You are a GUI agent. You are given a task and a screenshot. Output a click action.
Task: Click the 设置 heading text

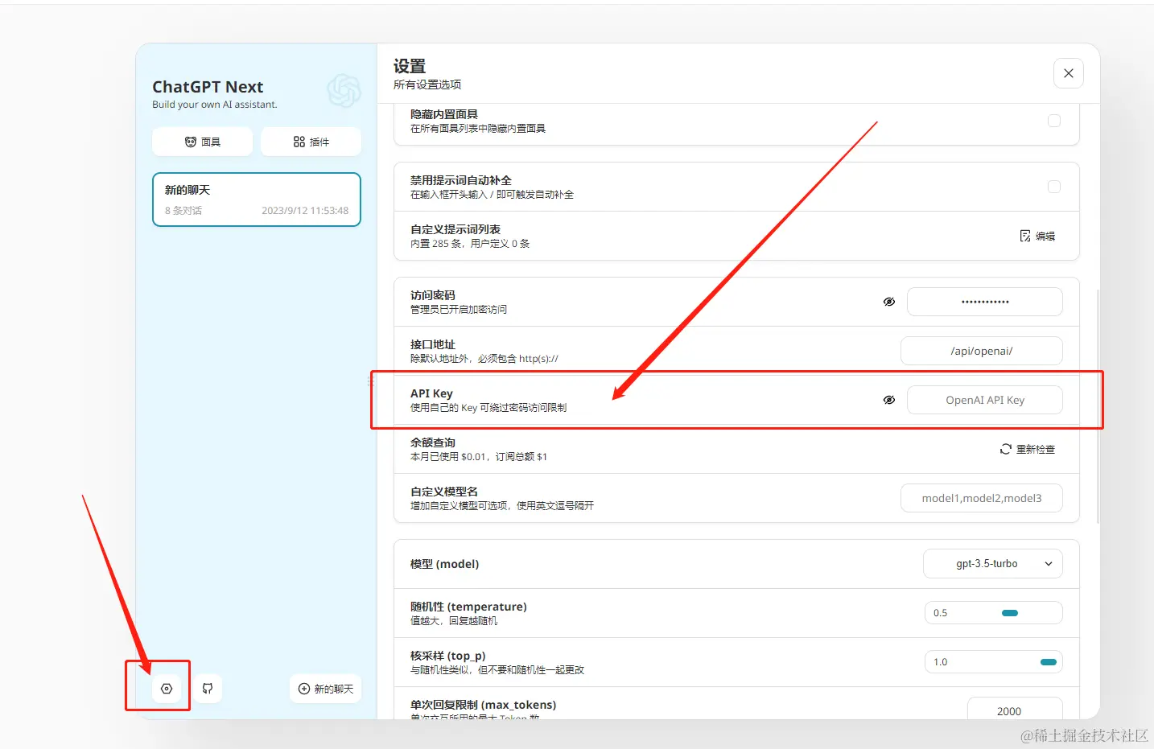[410, 67]
